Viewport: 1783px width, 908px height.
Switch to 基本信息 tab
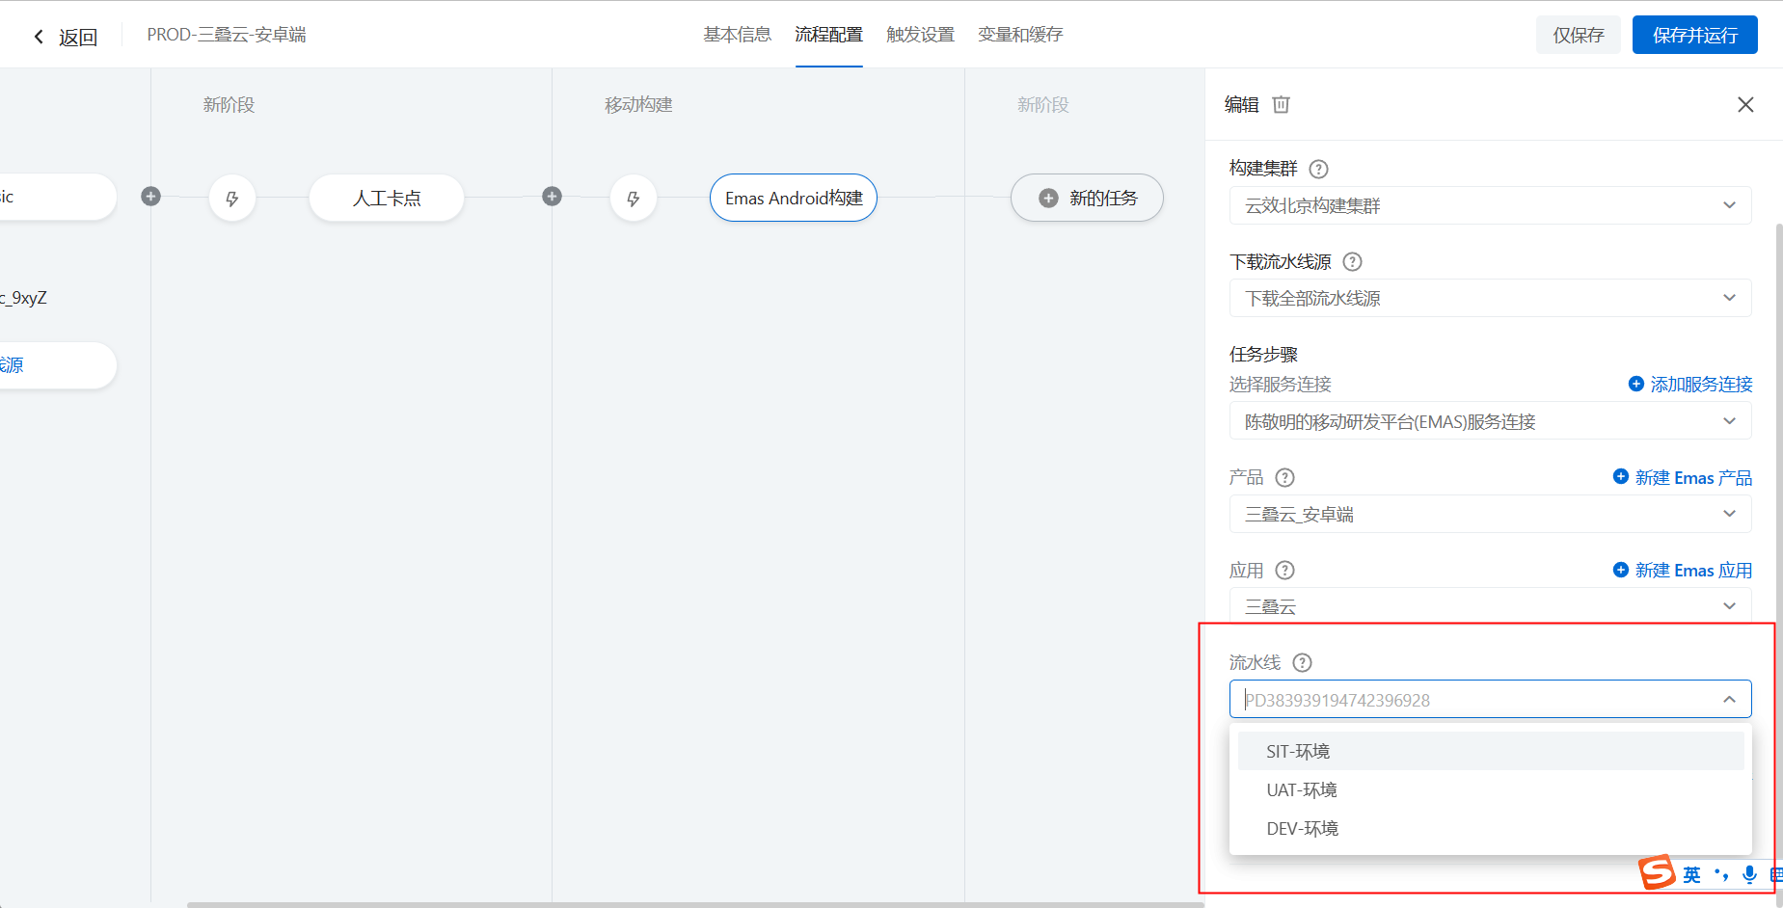tap(738, 35)
